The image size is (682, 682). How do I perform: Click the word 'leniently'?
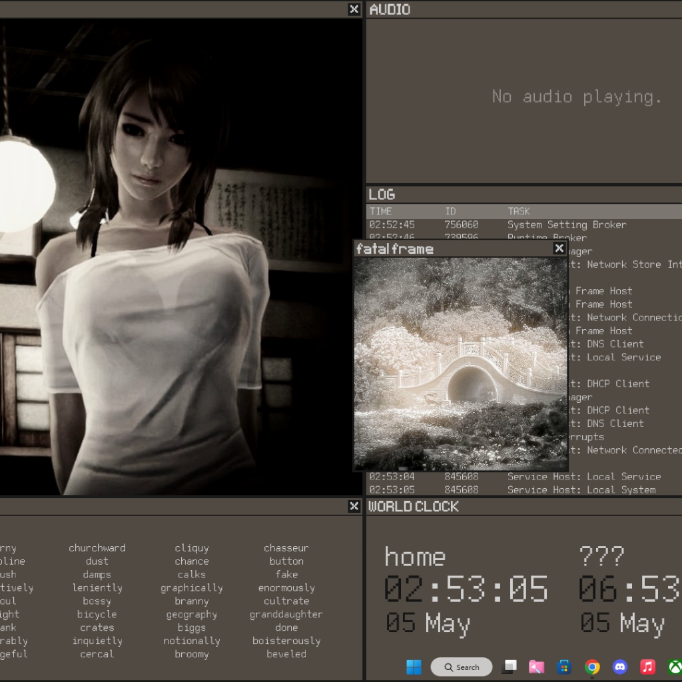pyautogui.click(x=97, y=588)
